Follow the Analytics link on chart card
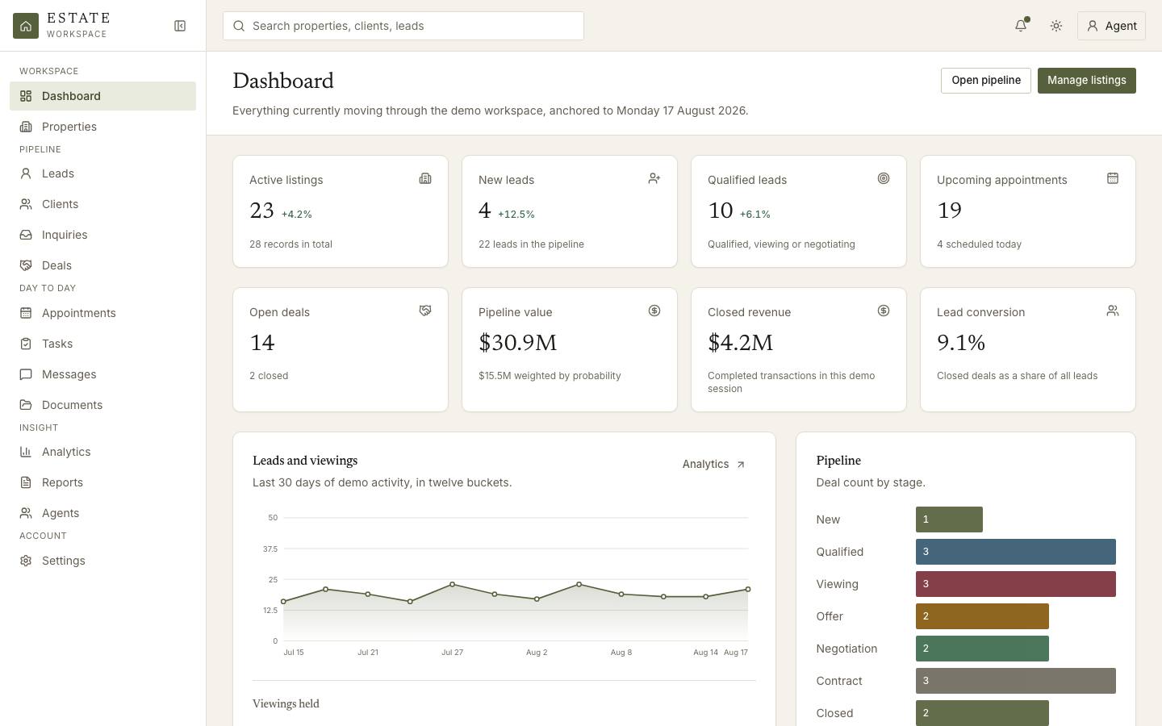This screenshot has height=726, width=1162. point(714,464)
